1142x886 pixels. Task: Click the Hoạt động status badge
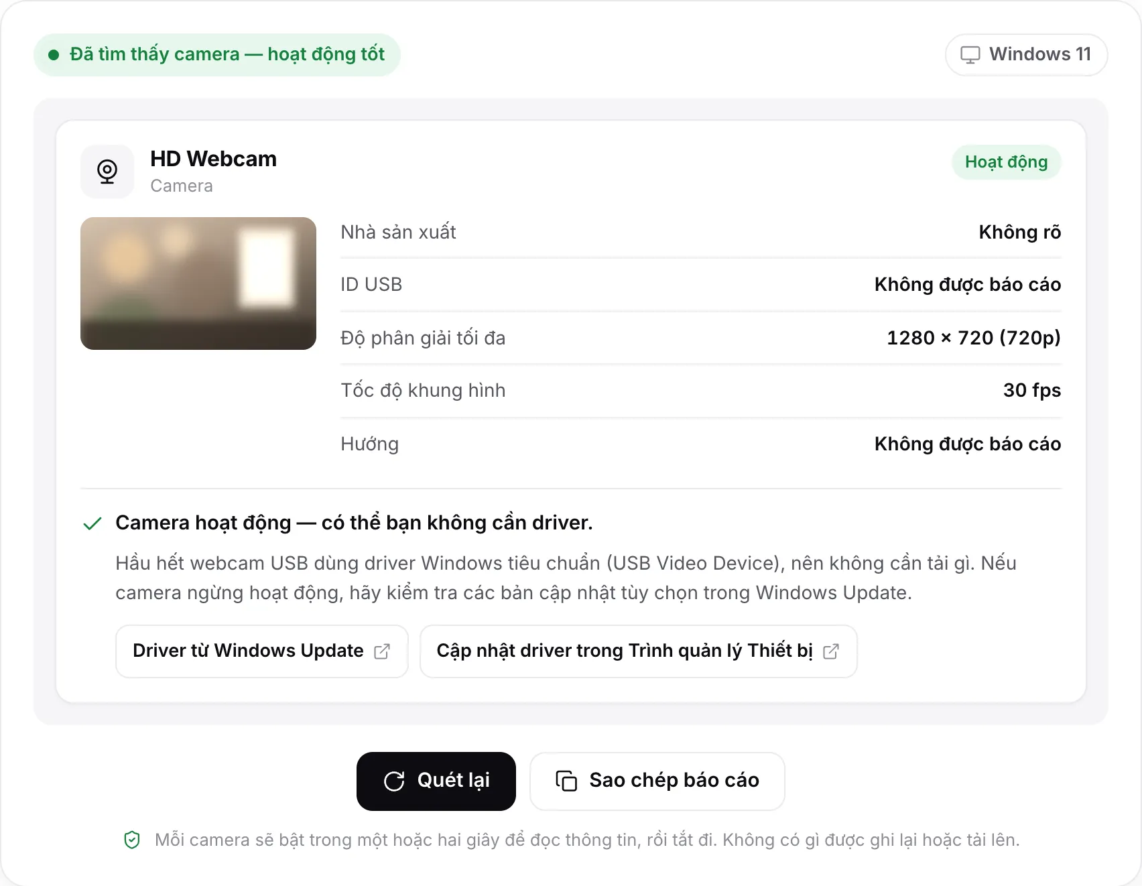pyautogui.click(x=1006, y=162)
